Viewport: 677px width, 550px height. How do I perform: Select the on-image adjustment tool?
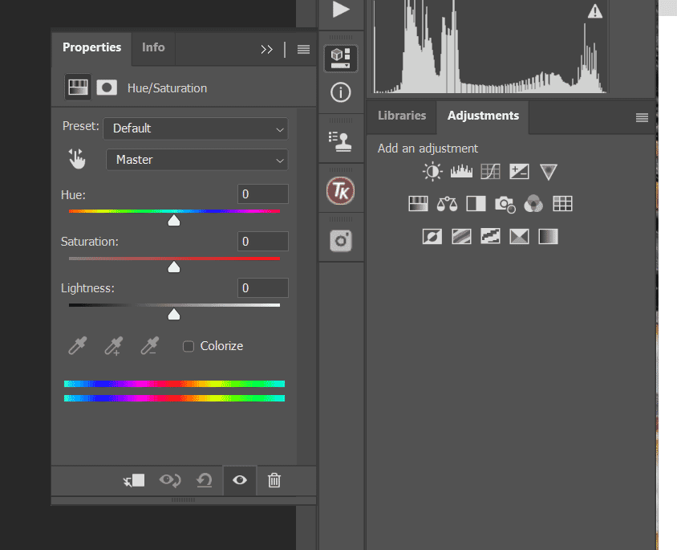pos(76,159)
